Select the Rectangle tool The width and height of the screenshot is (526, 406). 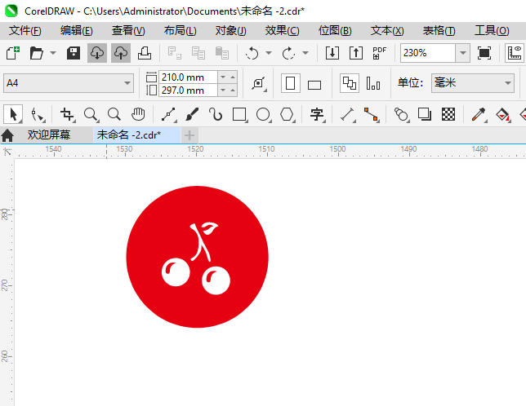(239, 114)
